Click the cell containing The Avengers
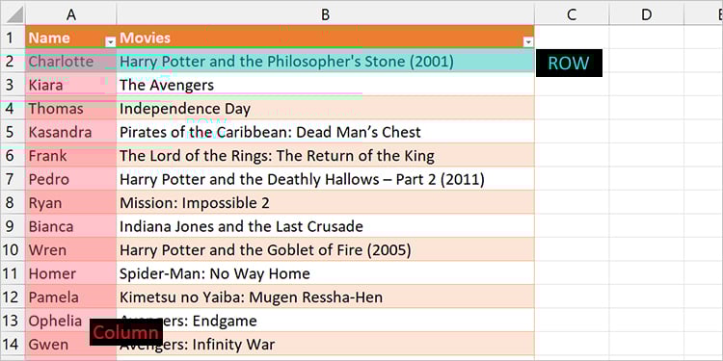The image size is (723, 361). point(326,85)
